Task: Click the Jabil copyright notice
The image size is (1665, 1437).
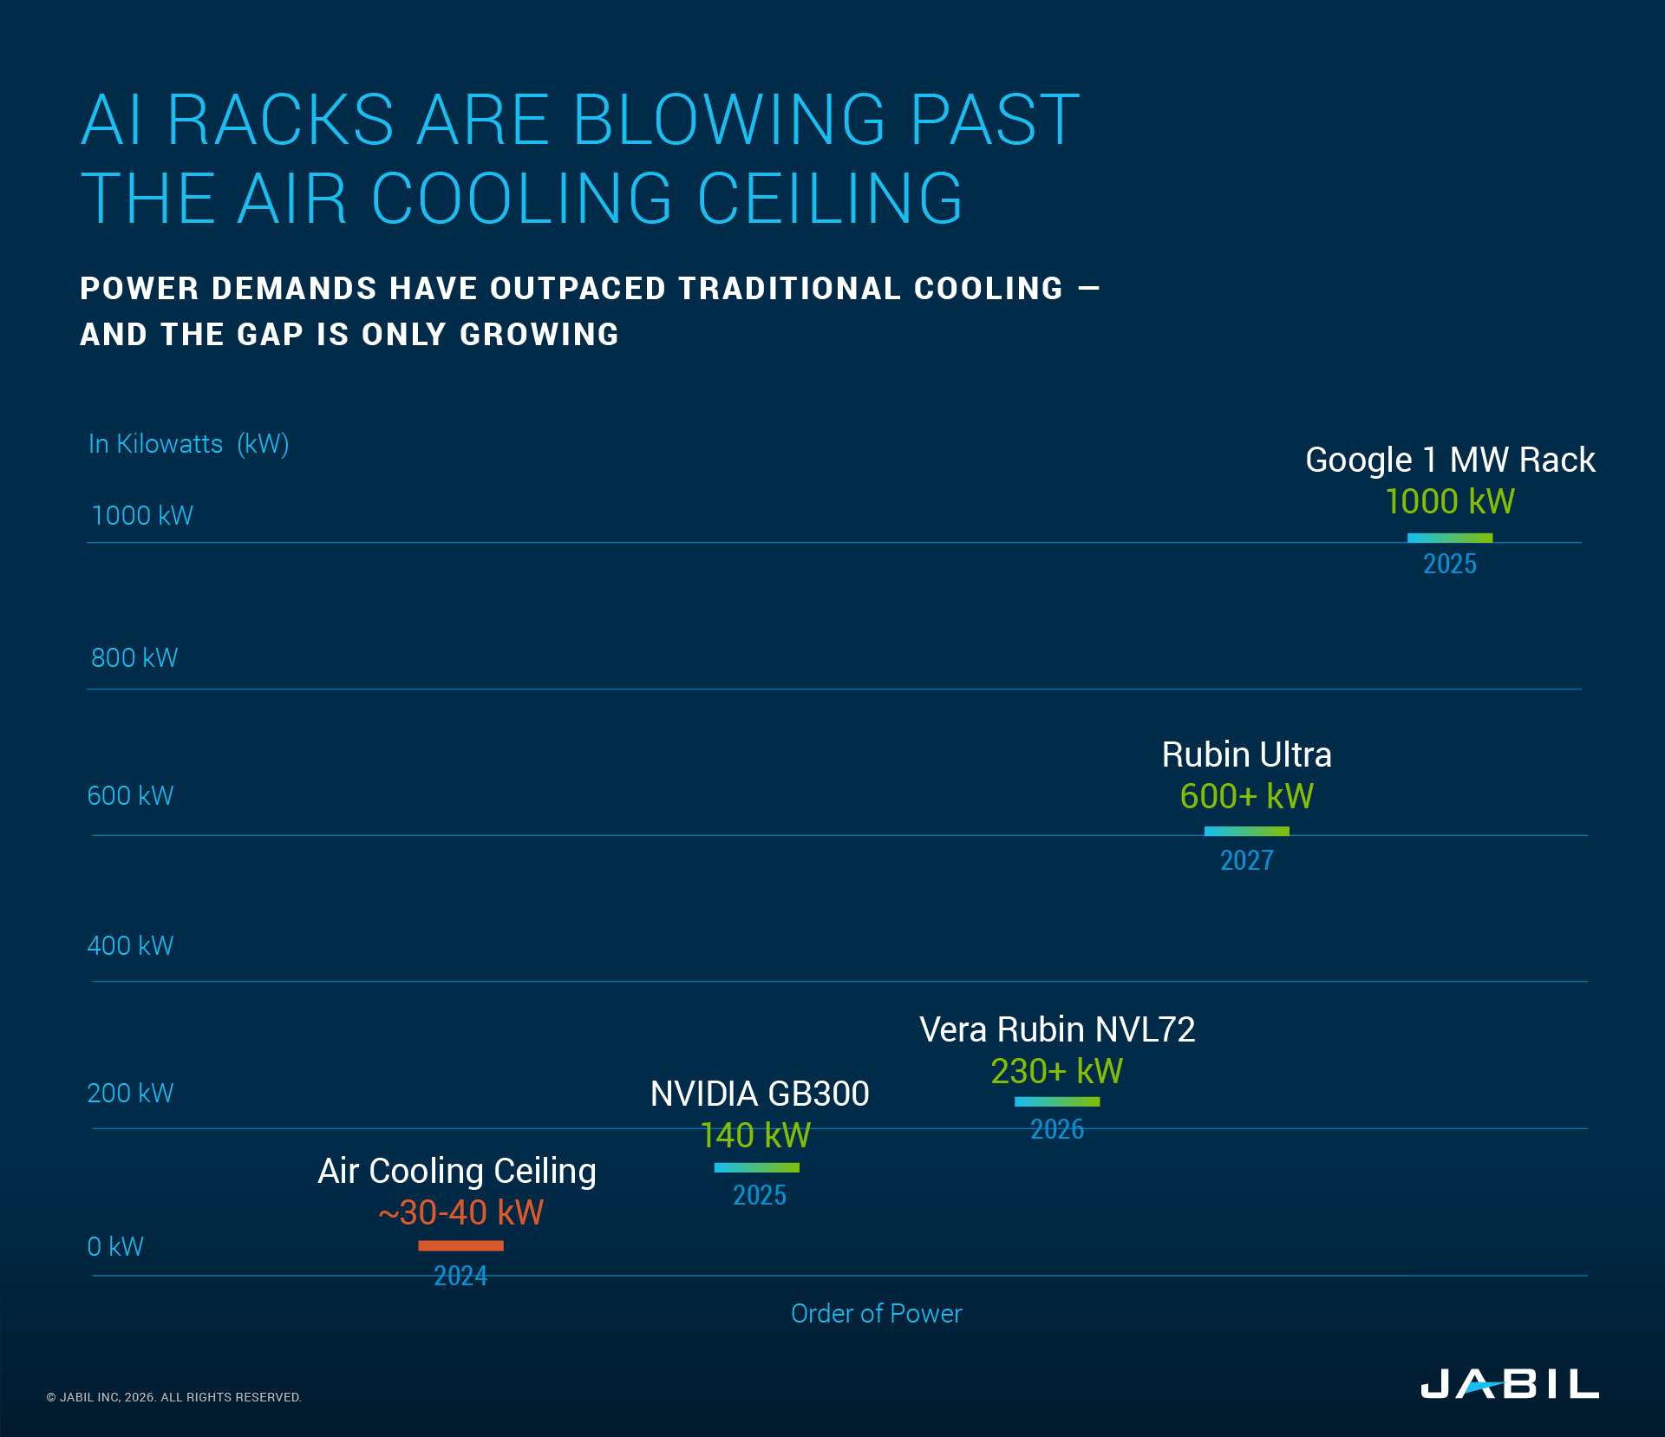Action: pyautogui.click(x=173, y=1397)
